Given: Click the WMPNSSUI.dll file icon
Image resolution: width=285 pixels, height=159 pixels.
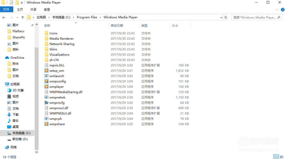Looking at the screenshot, I should point(46,113).
